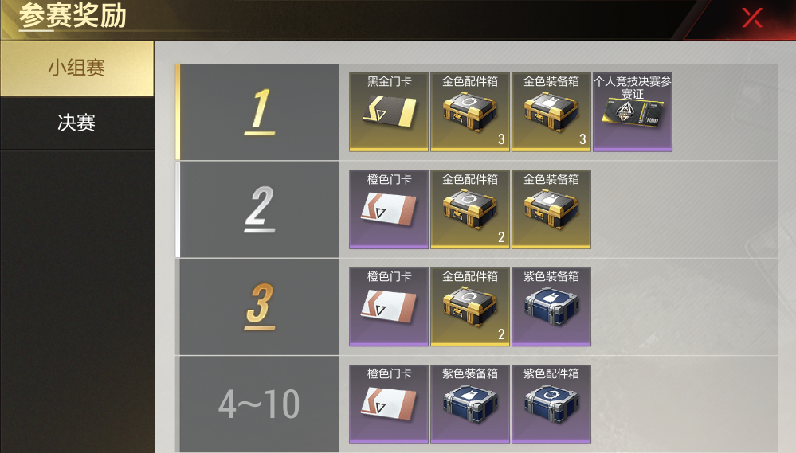Image resolution: width=796 pixels, height=453 pixels.
Task: Click the 紫色配件箱 in the 4~10 row
Action: coord(551,404)
